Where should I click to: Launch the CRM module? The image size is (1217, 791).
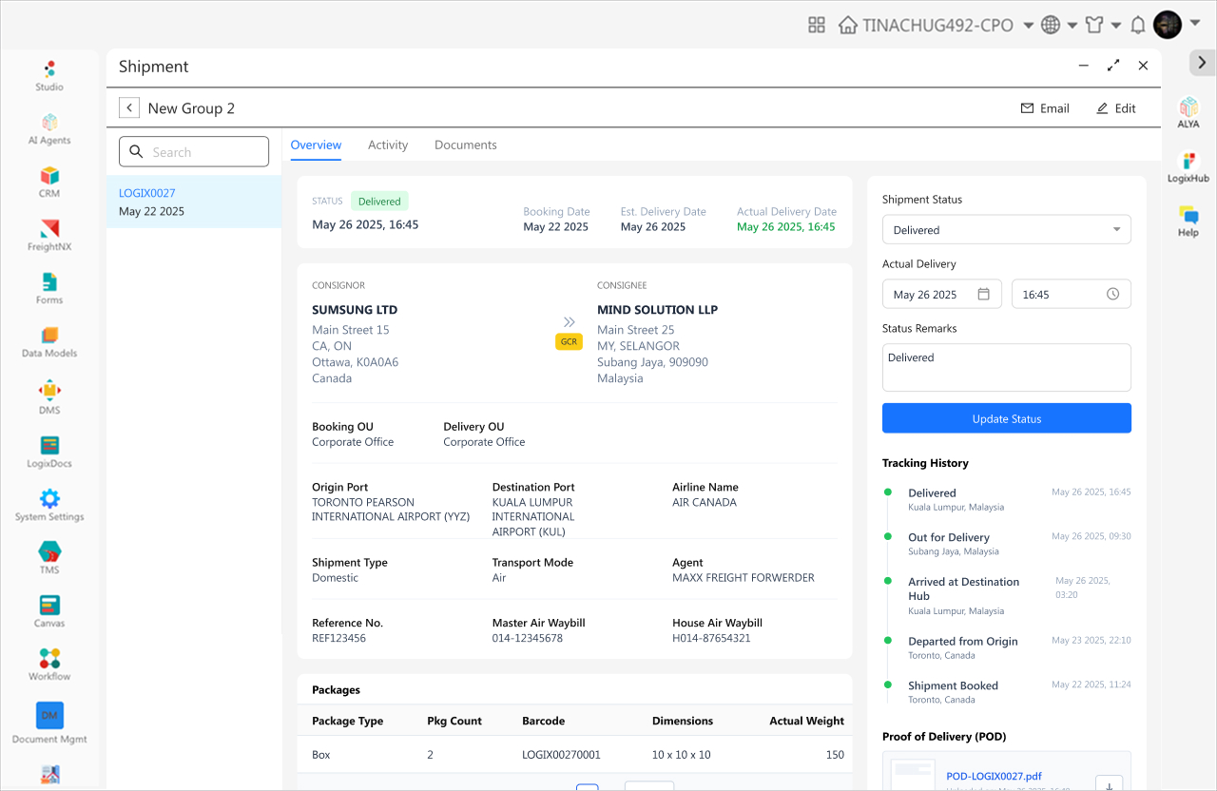point(49,183)
